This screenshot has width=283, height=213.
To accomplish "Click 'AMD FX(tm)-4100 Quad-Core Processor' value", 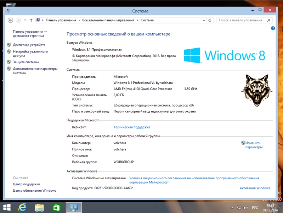I will [143, 89].
